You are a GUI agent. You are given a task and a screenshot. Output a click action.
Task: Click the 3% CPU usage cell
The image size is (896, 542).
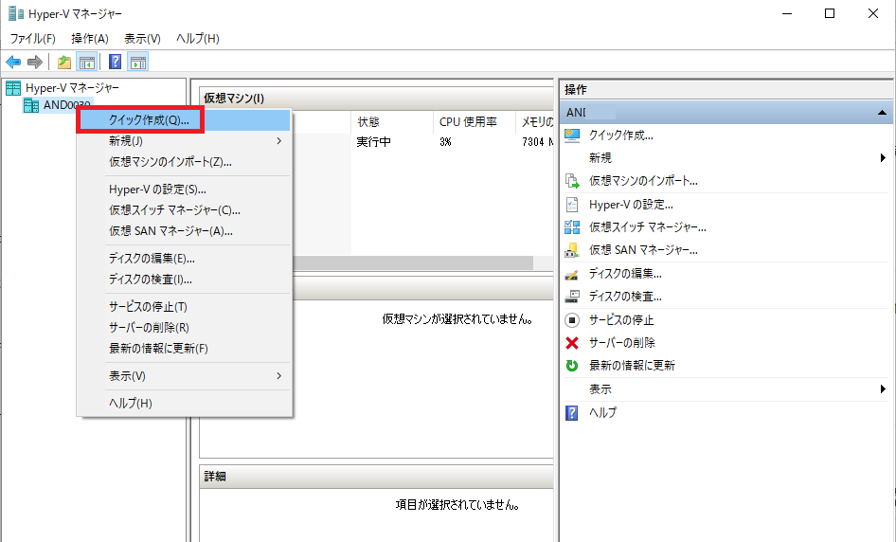pos(446,142)
